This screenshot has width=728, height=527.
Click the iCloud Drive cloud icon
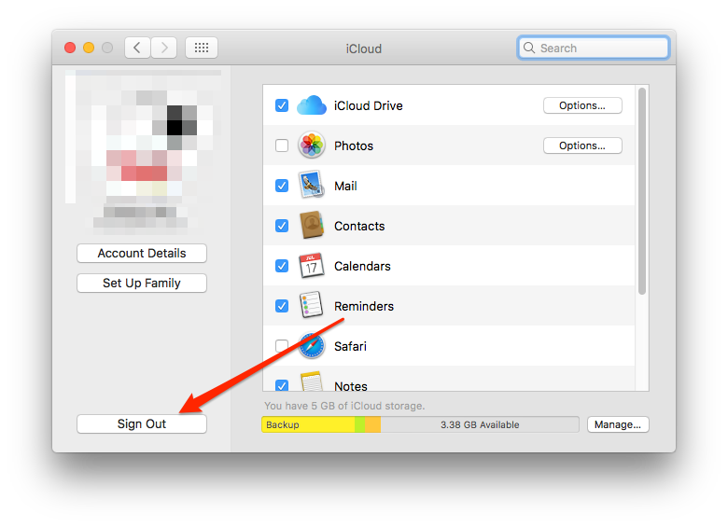click(311, 105)
